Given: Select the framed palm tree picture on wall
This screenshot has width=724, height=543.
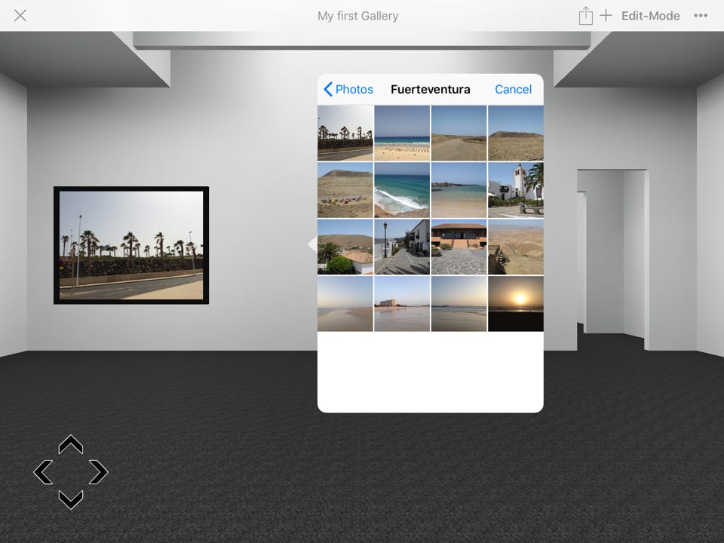Looking at the screenshot, I should pyautogui.click(x=131, y=245).
